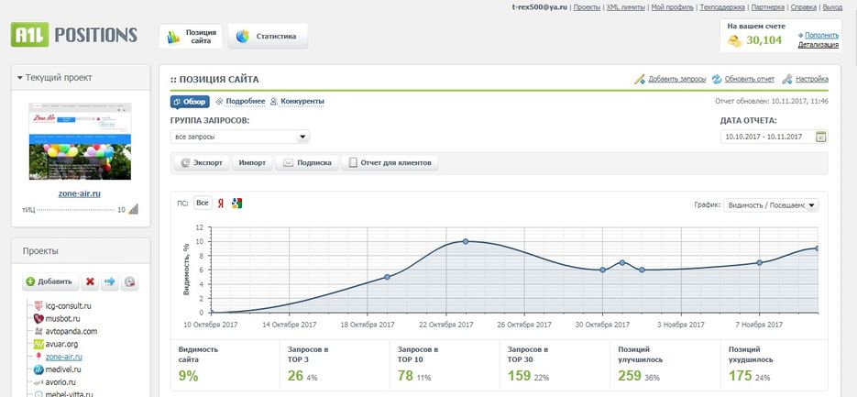The width and height of the screenshot is (857, 397).
Task: Switch to the 'Статистика' tab
Action: [x=268, y=37]
